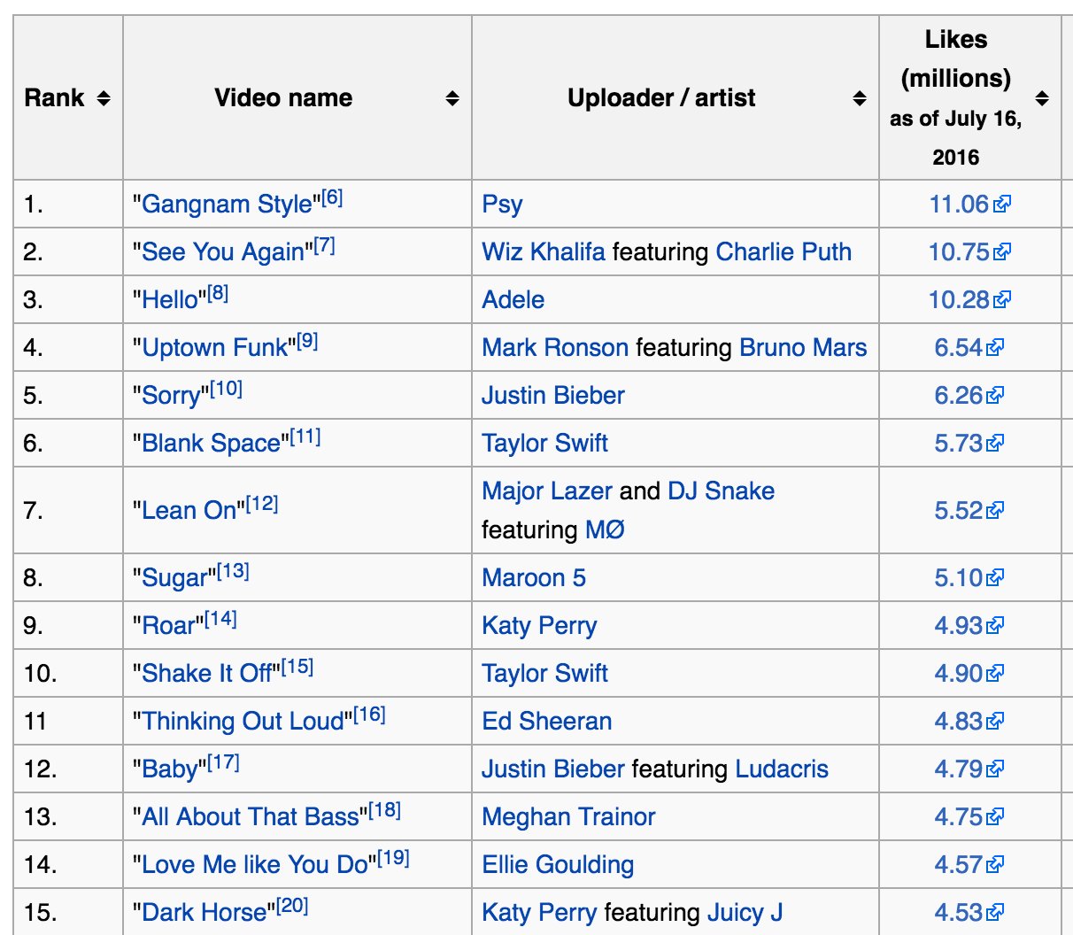Open Taylor Swift link in Blank Space row
The width and height of the screenshot is (1073, 935).
[x=544, y=444]
